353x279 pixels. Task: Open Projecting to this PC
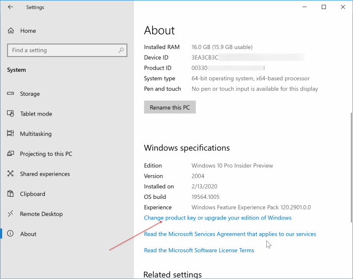point(46,154)
